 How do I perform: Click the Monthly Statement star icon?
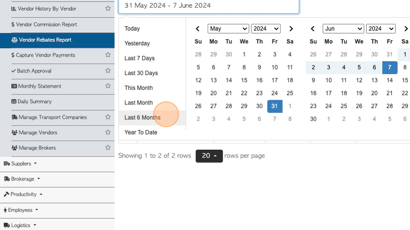108,86
